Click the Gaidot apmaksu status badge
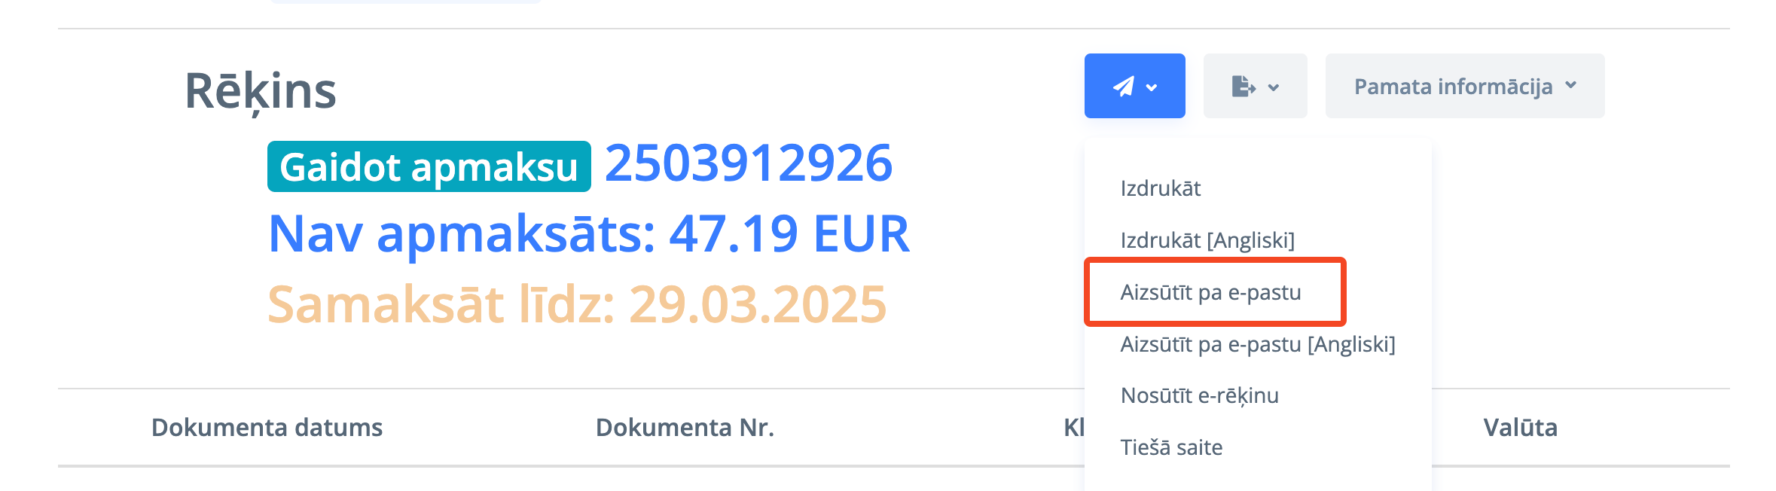 tap(429, 166)
